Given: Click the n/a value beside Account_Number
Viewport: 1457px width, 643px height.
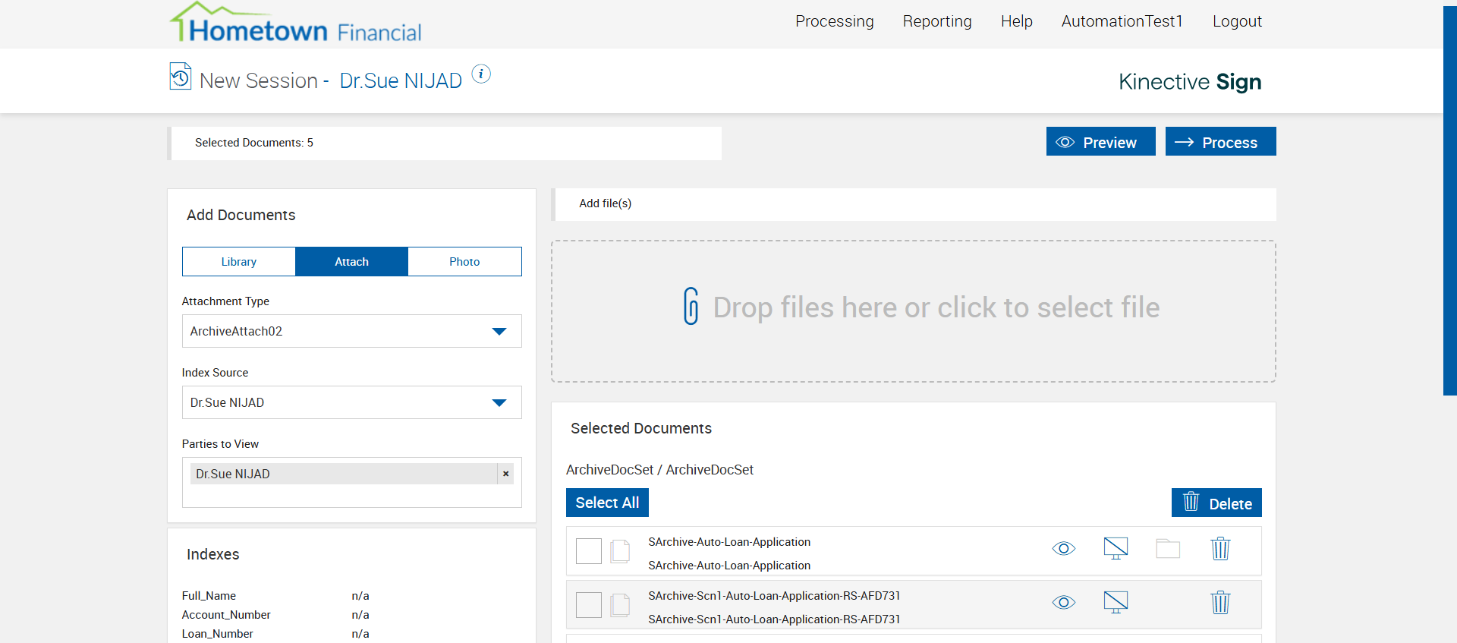Looking at the screenshot, I should coord(360,615).
